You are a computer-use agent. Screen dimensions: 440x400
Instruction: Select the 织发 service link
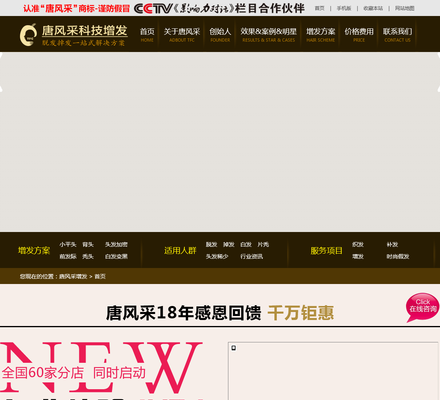click(358, 244)
